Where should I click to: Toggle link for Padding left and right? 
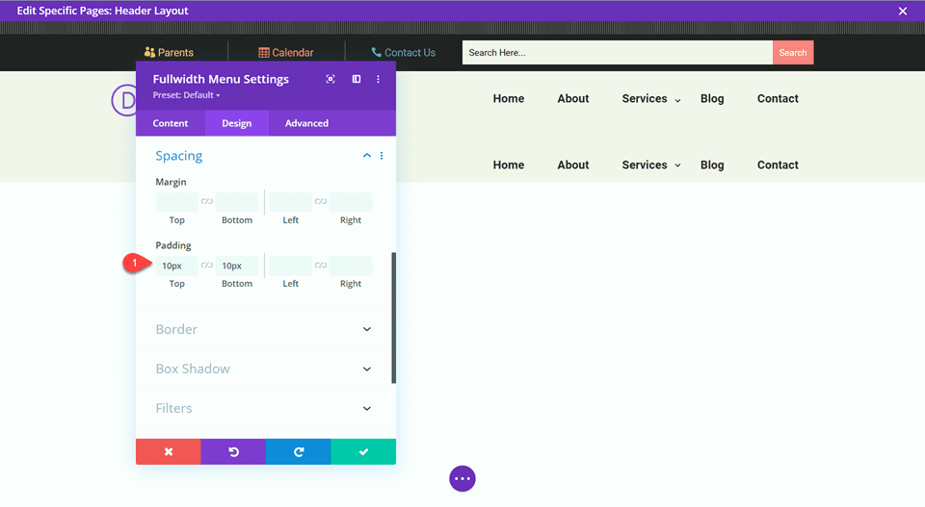pyautogui.click(x=320, y=265)
